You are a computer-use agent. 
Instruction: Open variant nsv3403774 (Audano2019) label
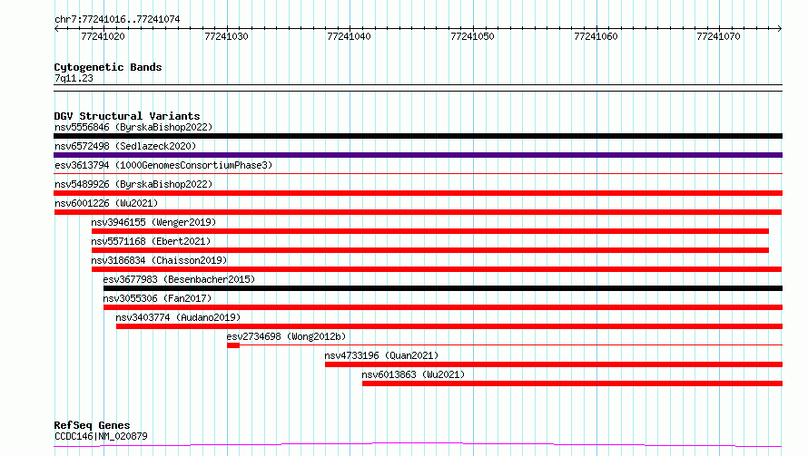(178, 317)
